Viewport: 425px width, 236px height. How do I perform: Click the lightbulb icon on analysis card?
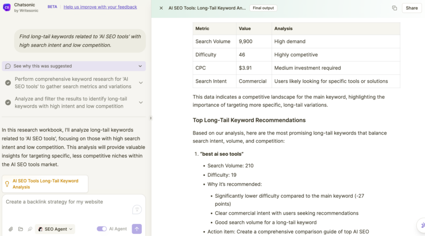tap(7, 184)
